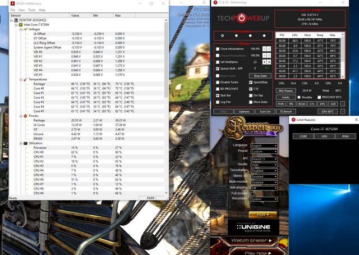Viewport: 359px width, 255px height.
Task: Click the Heaven DX11 Benchmark logo
Action: pos(254,127)
